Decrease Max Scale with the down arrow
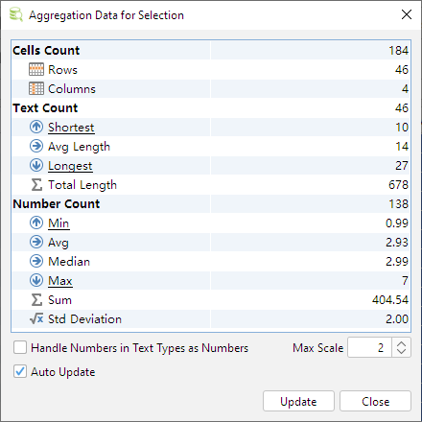Image resolution: width=422 pixels, height=422 pixels. click(x=401, y=351)
